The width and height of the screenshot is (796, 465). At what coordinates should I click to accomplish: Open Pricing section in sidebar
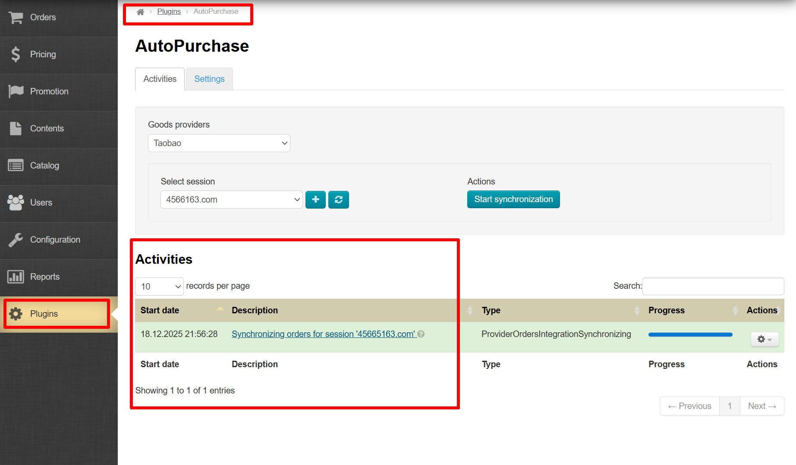point(43,54)
